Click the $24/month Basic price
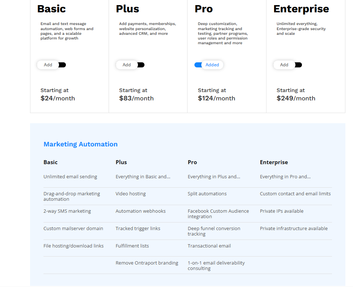This screenshot has height=287, width=353. click(58, 99)
